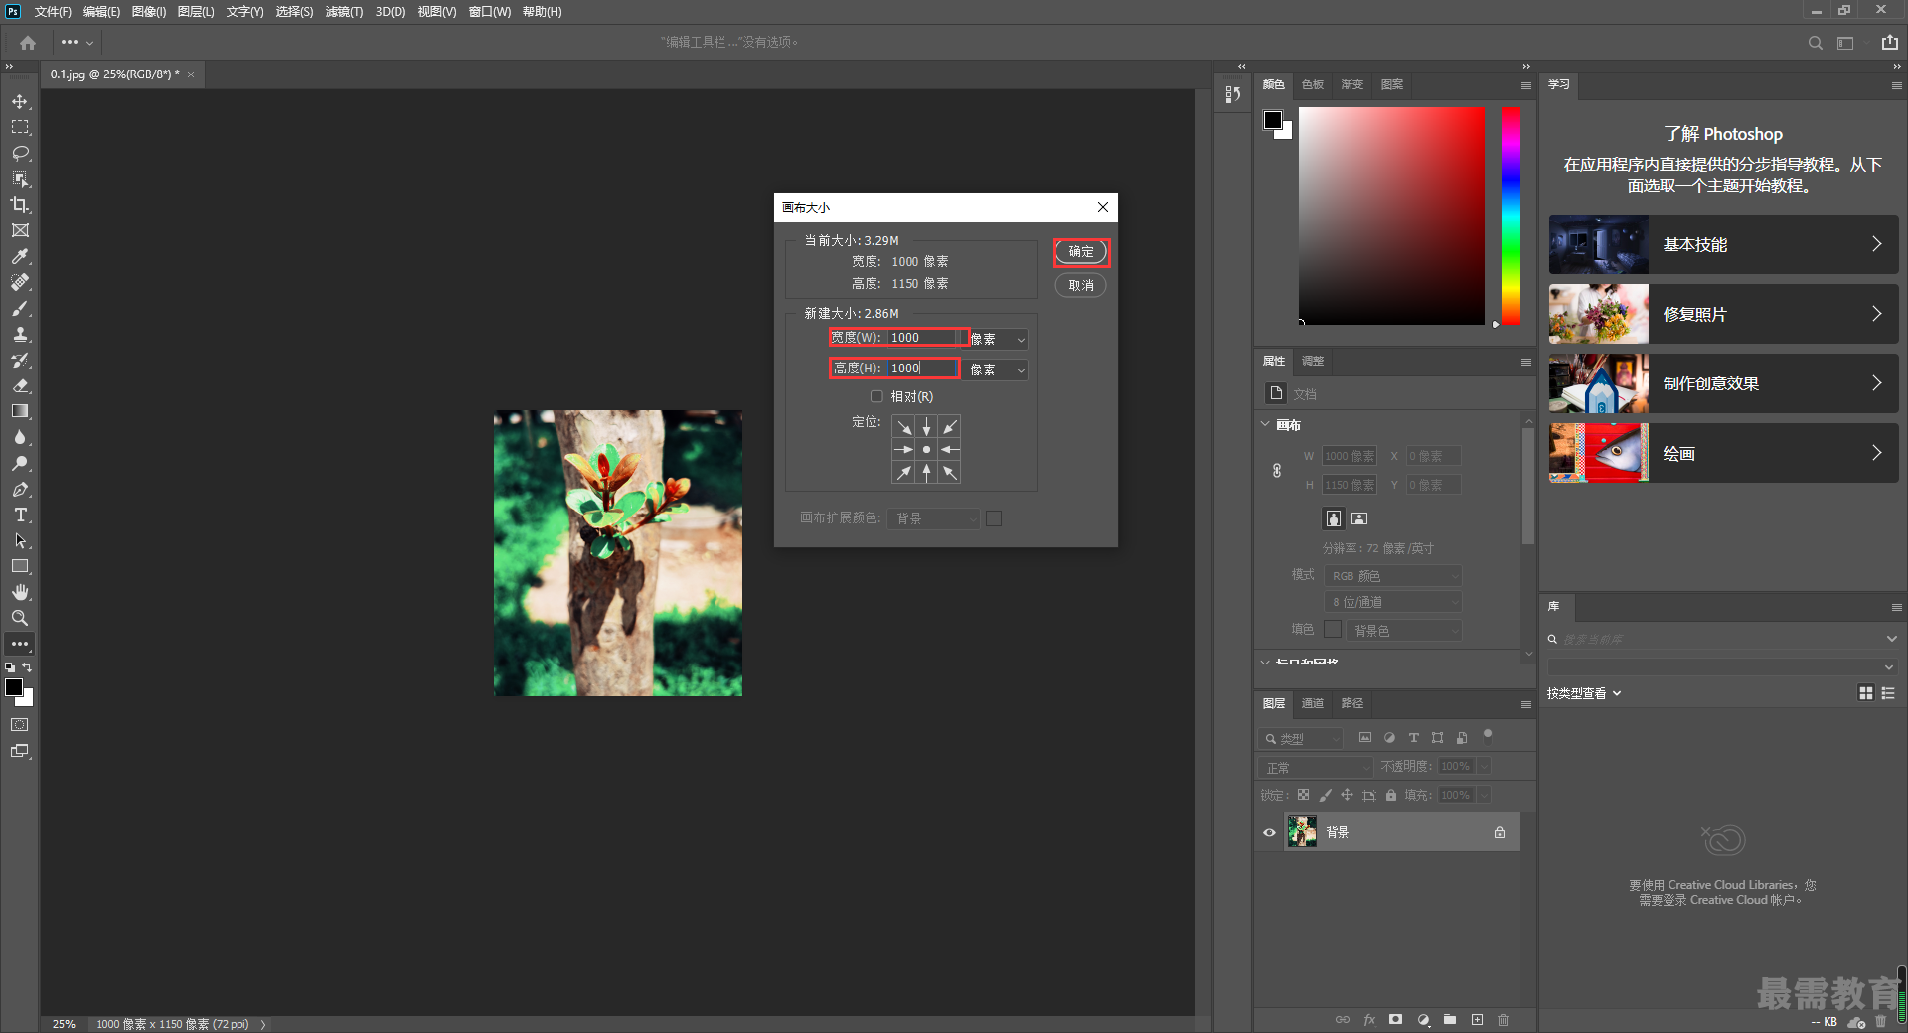Create a new layer with plus icon

1477,1020
